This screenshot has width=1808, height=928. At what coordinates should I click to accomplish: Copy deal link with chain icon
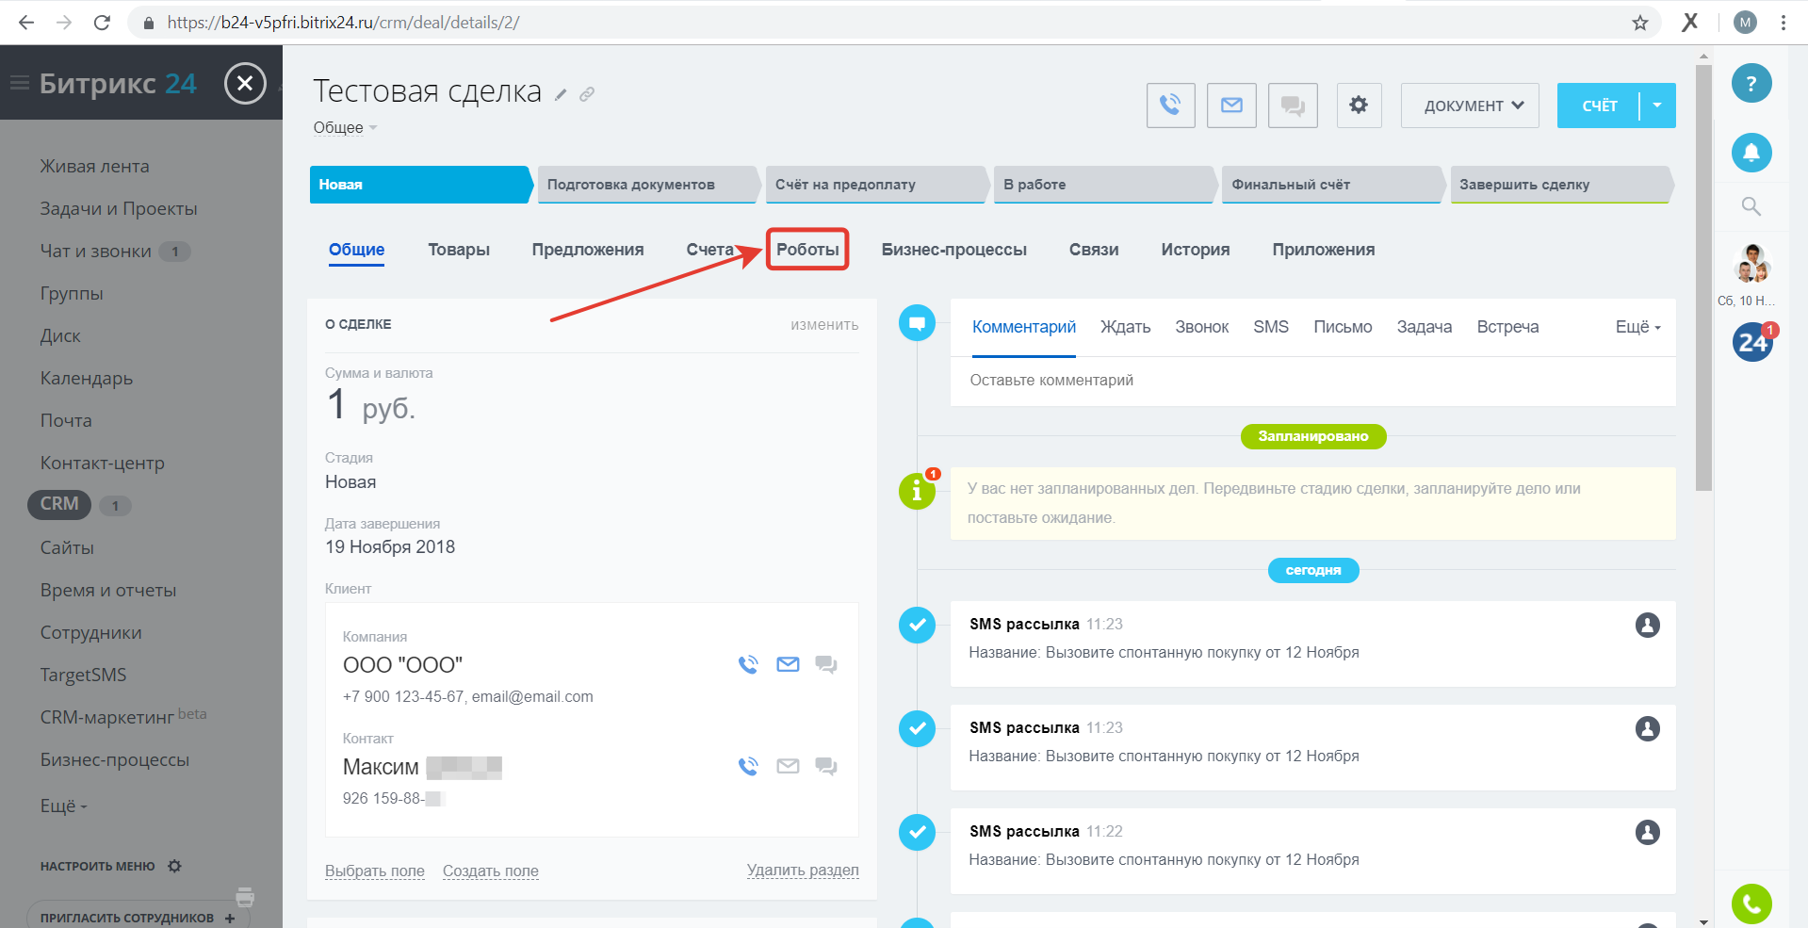tap(587, 94)
